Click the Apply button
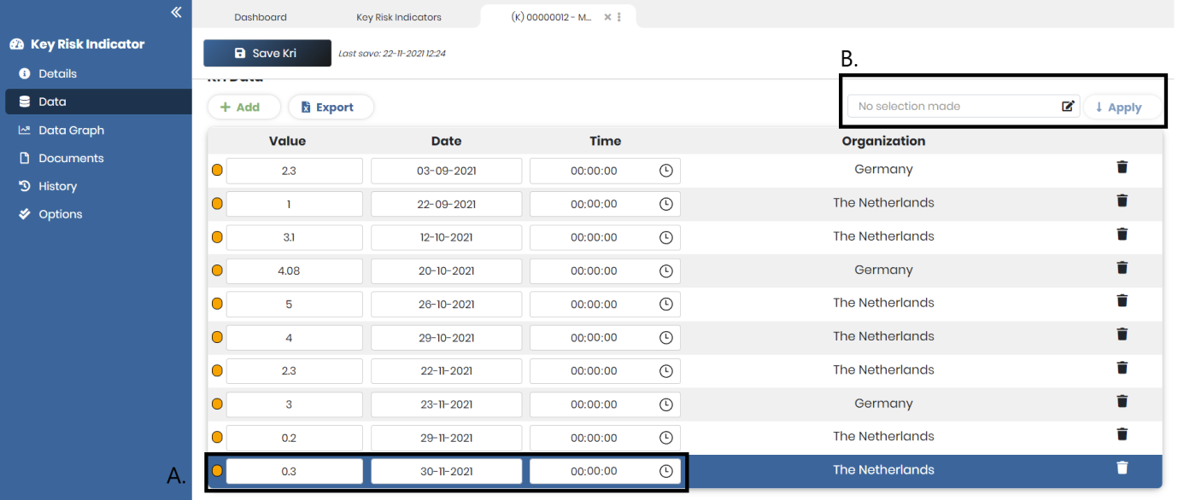This screenshot has width=1178, height=500. 1122,108
